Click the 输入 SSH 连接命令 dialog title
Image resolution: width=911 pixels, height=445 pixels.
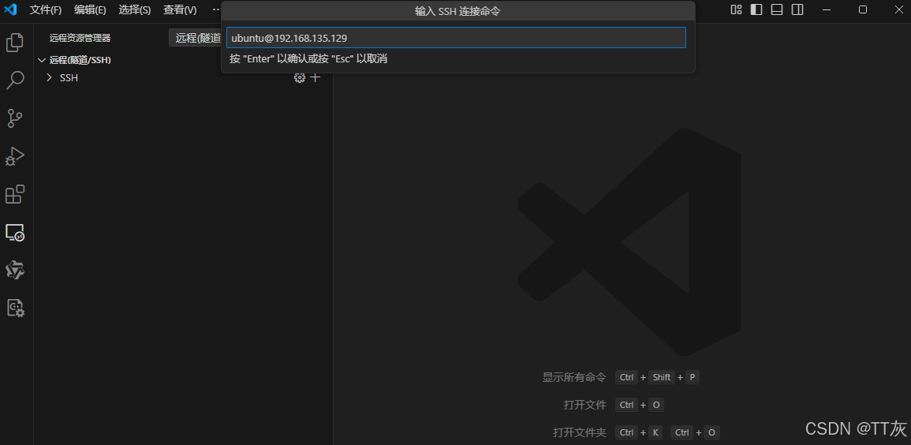tap(457, 11)
